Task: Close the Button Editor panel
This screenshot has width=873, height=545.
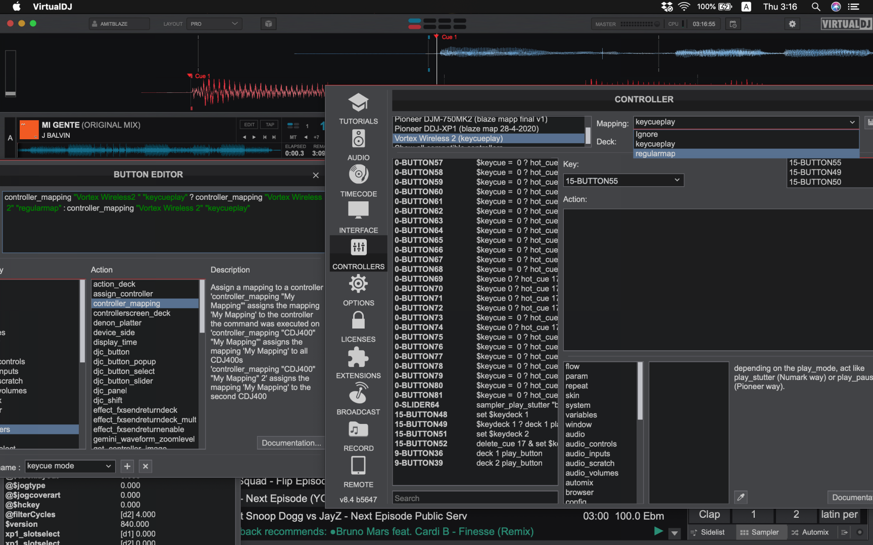Action: (316, 175)
